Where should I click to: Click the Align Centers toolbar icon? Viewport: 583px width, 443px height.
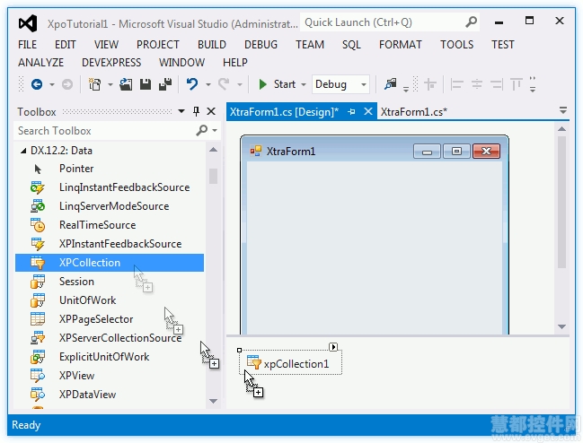[477, 84]
